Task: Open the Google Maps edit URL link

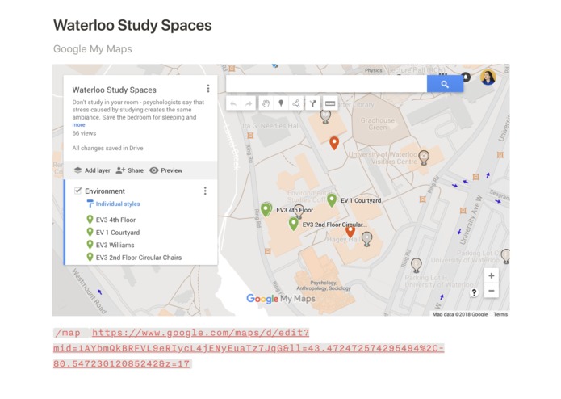Action: (x=249, y=348)
